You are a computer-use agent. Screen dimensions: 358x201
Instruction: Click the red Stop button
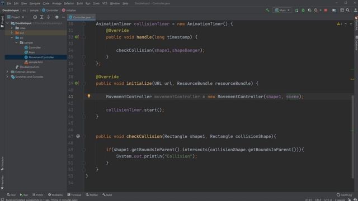(x=326, y=10)
